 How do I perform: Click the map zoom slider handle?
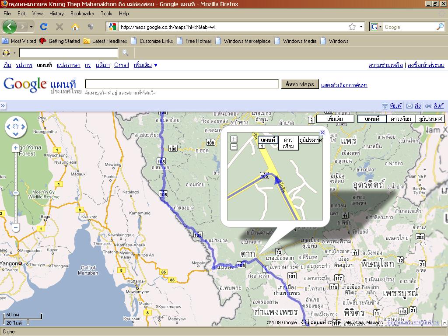click(x=16, y=193)
